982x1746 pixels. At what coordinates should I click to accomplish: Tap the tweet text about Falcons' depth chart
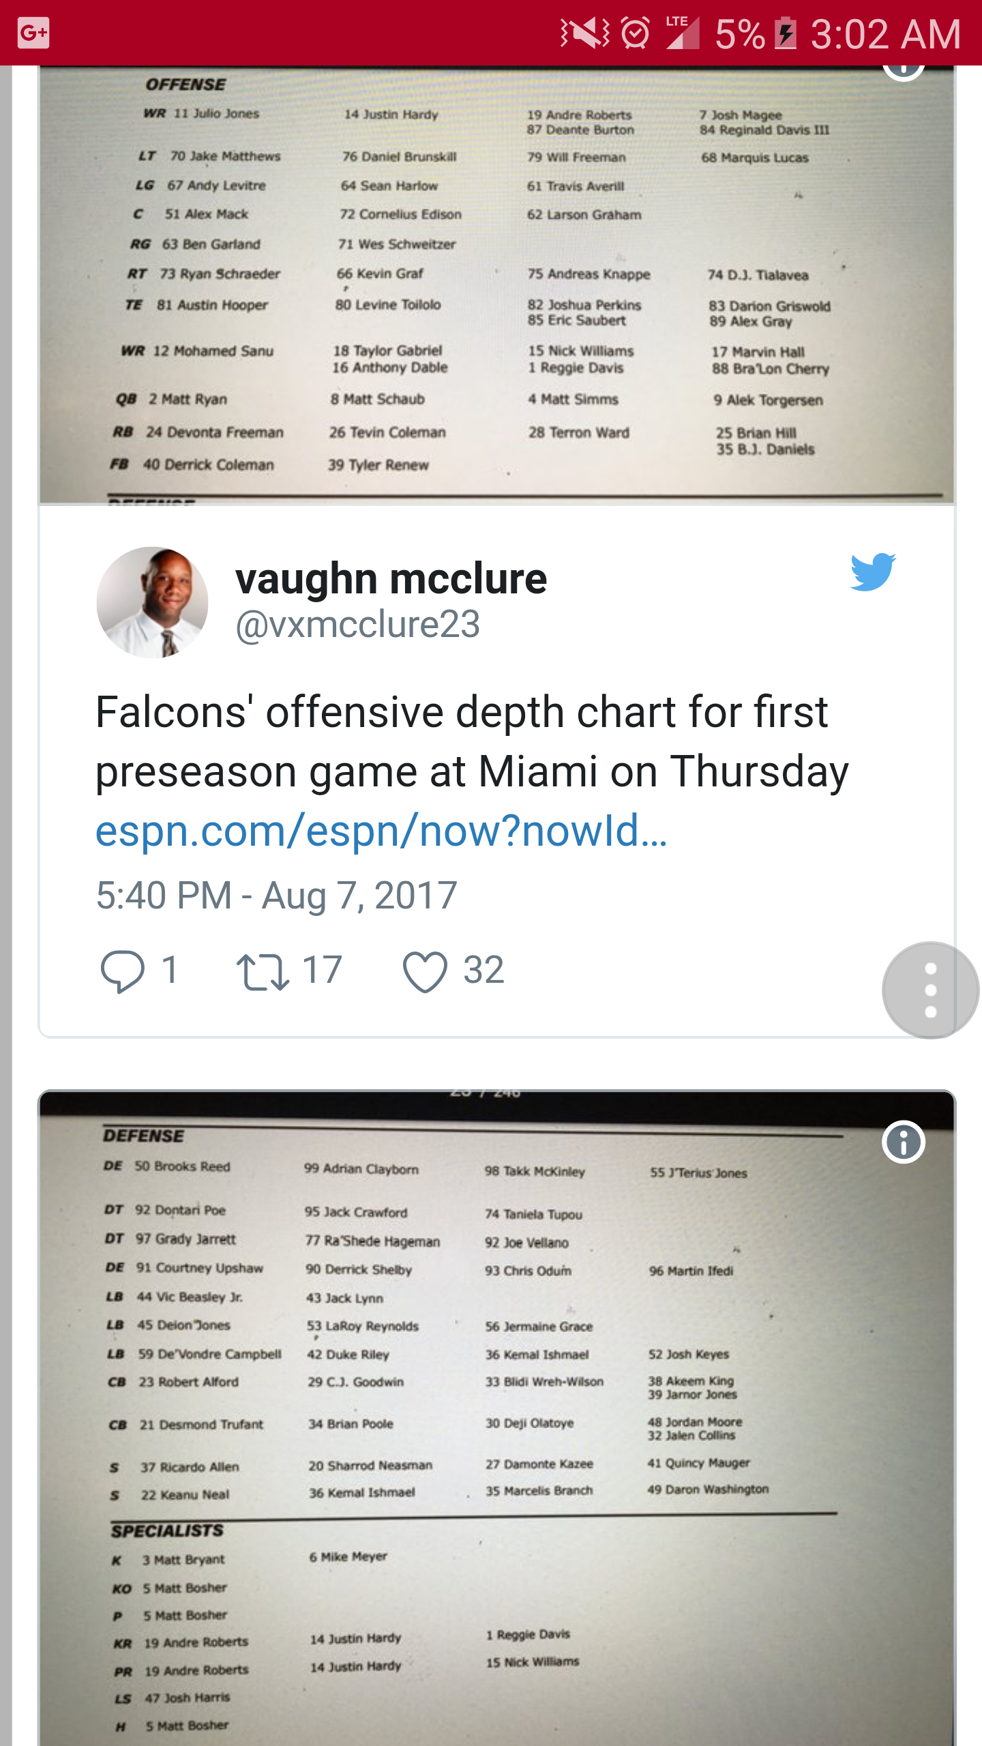coord(472,741)
